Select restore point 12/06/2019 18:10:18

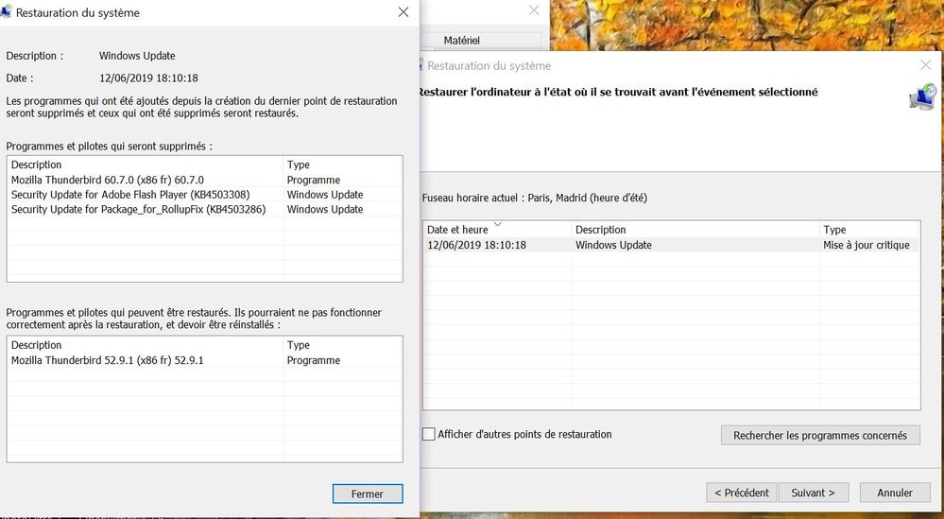tap(671, 245)
